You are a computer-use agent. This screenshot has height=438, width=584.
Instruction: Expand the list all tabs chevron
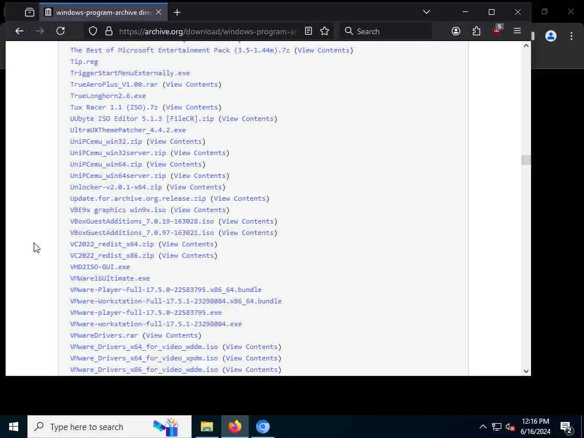[x=427, y=12]
